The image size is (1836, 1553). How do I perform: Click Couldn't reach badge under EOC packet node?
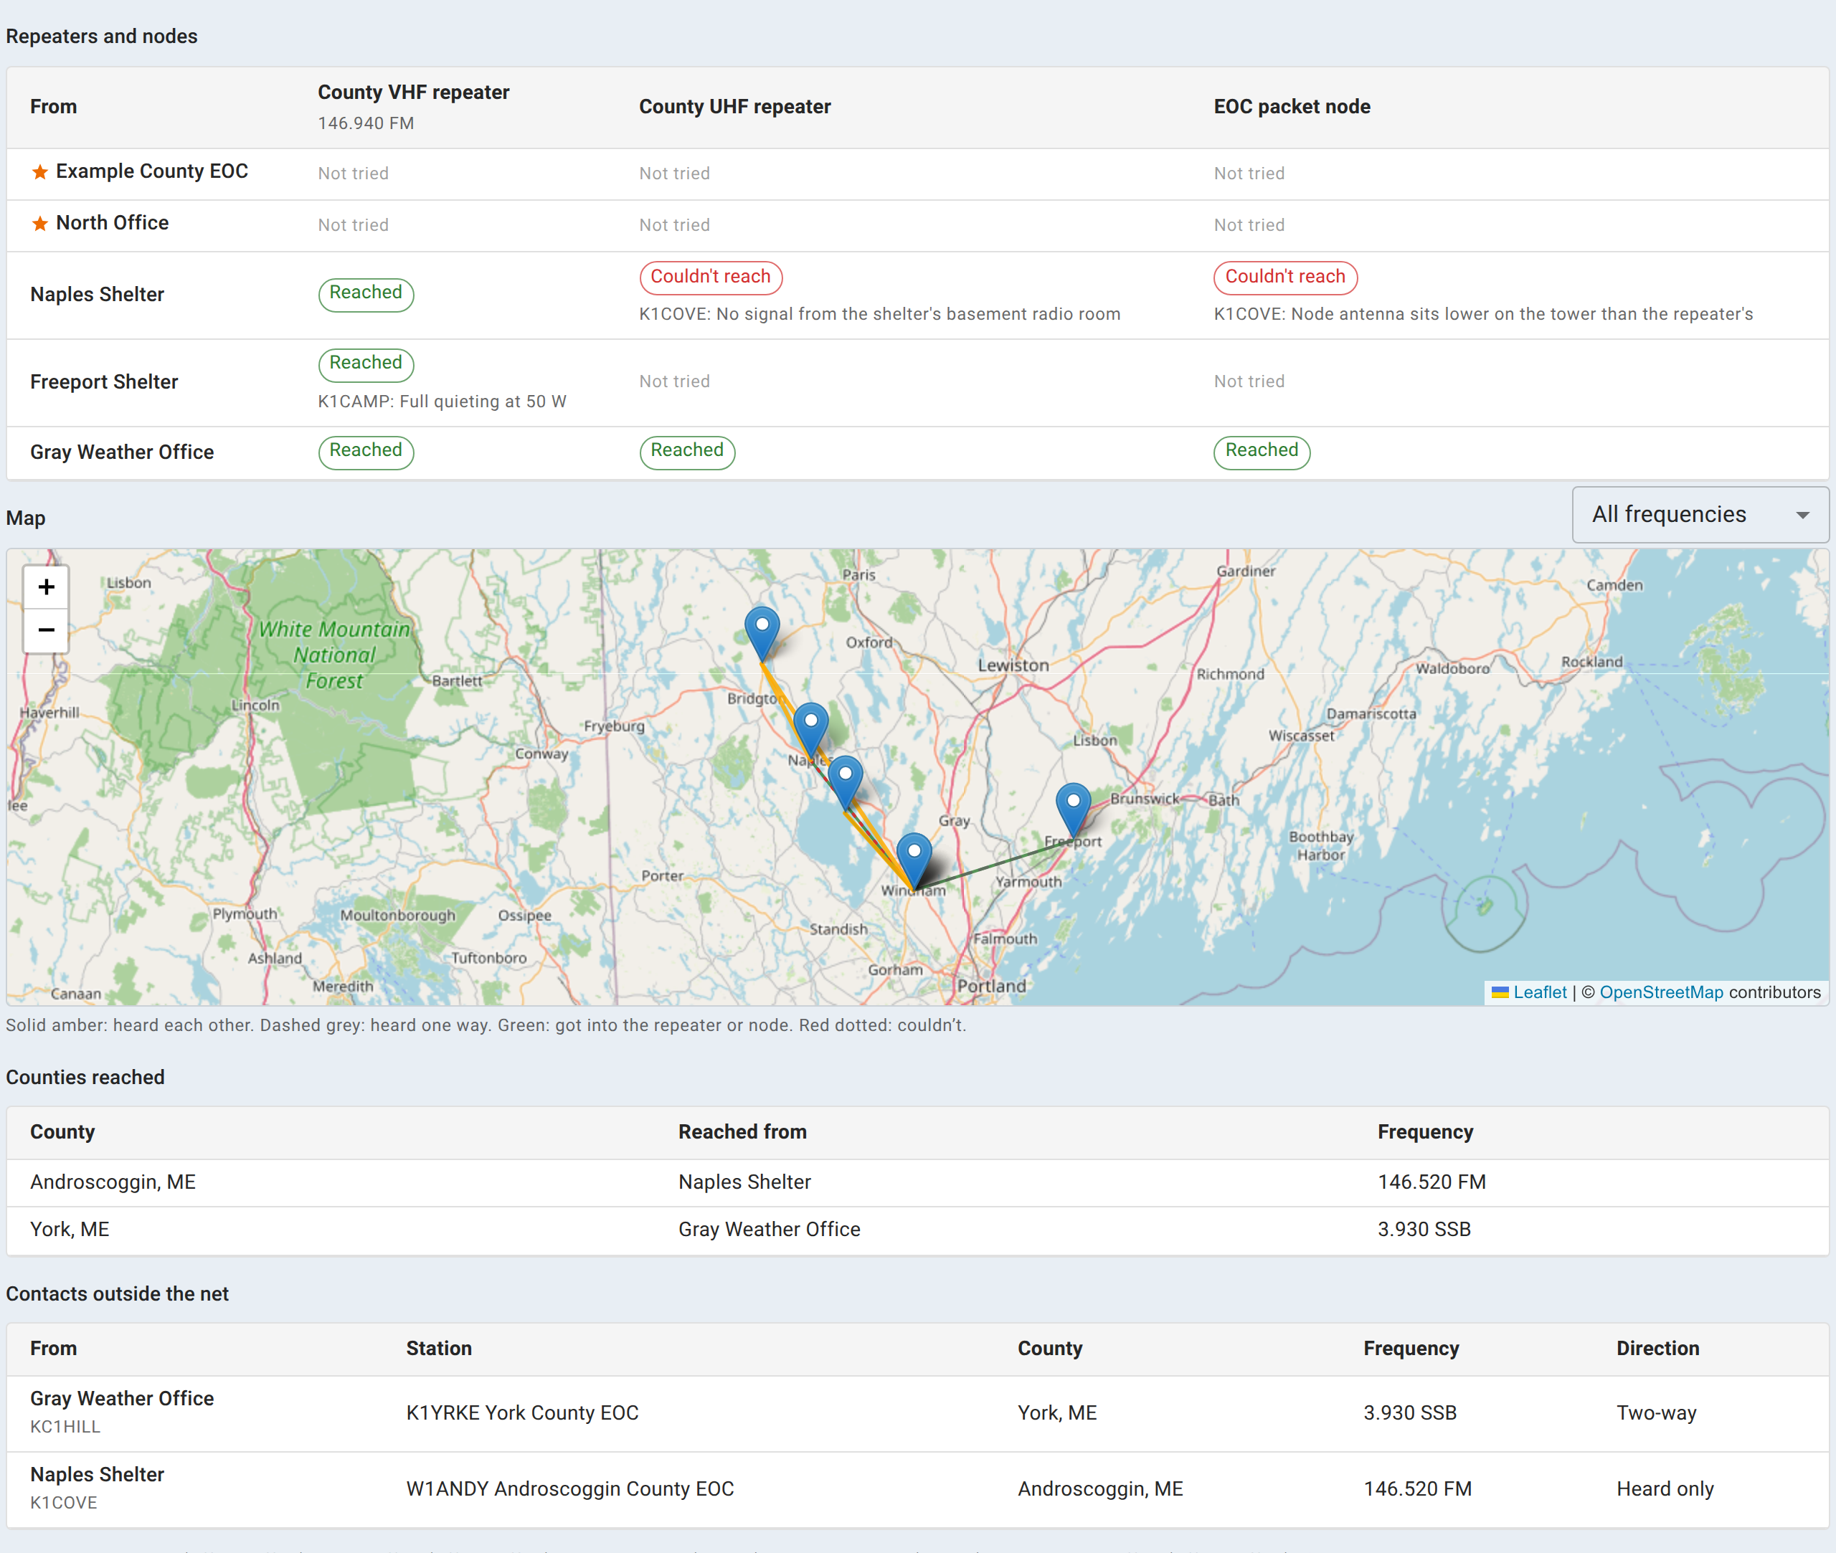pyautogui.click(x=1284, y=277)
